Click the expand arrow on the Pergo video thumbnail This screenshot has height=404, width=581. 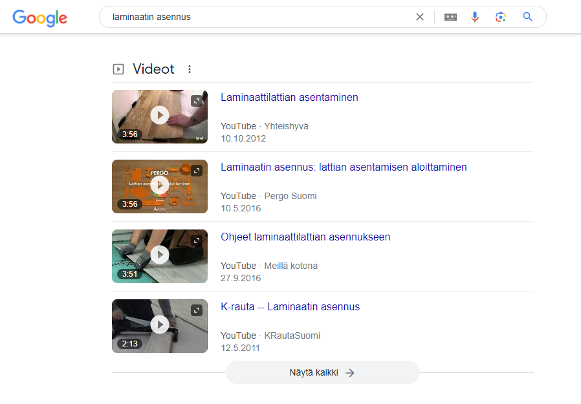point(196,171)
